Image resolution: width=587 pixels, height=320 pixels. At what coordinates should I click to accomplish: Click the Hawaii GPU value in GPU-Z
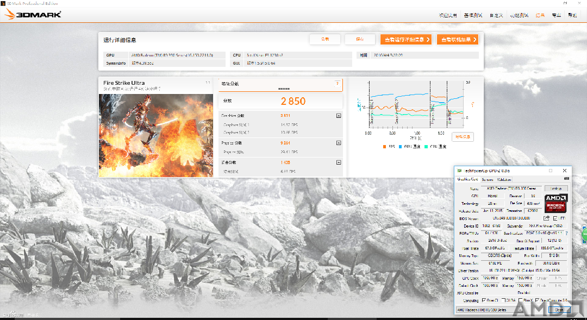(493, 196)
